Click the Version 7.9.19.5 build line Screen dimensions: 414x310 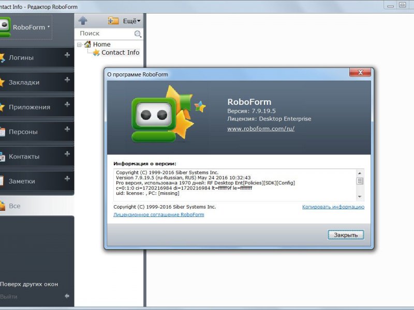point(183,178)
